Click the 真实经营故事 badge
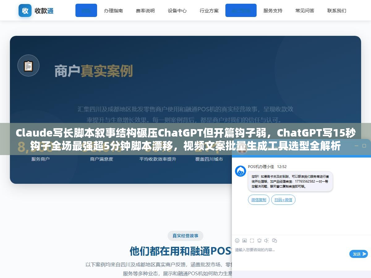The image size is (371, 278). click(x=185, y=236)
